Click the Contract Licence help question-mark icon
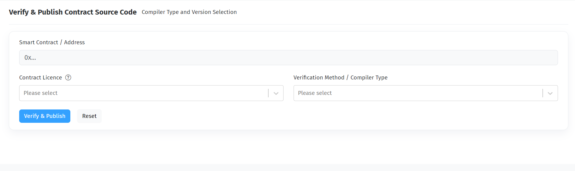 [x=68, y=78]
